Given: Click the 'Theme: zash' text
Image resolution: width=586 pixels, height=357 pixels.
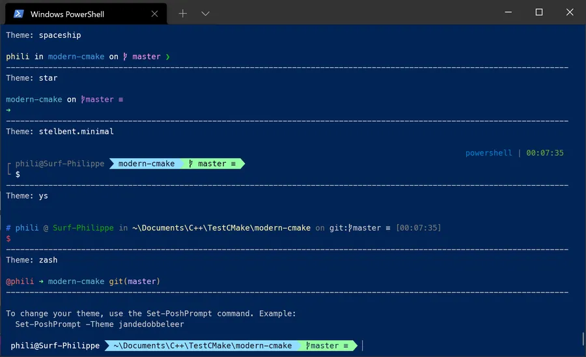Looking at the screenshot, I should [x=32, y=260].
